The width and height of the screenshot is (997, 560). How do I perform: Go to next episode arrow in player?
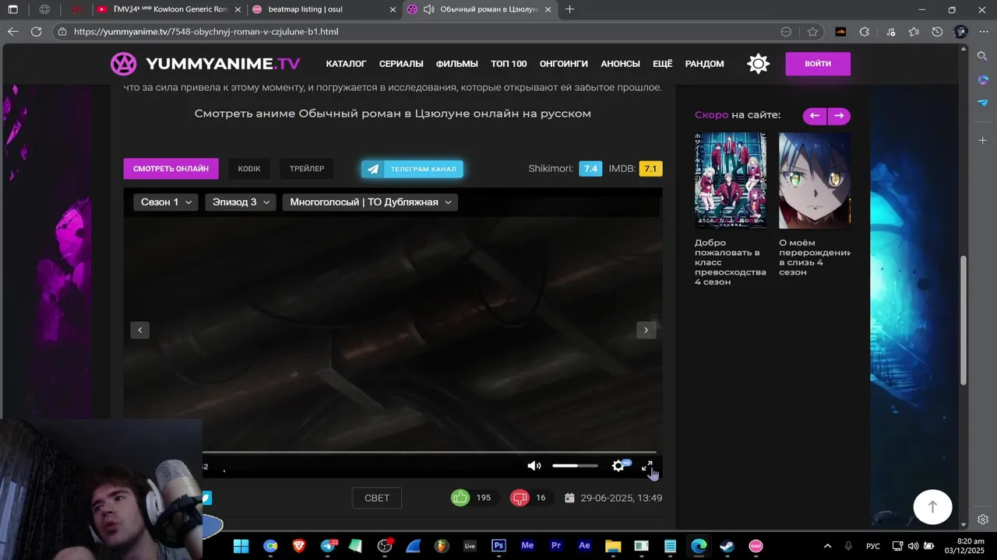click(646, 330)
